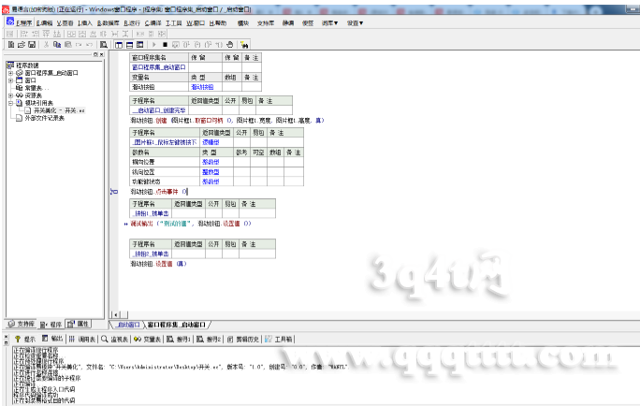Viewport: 640px width, 406px height.
Task: Click the New file toolbar icon
Action: [x=11, y=45]
